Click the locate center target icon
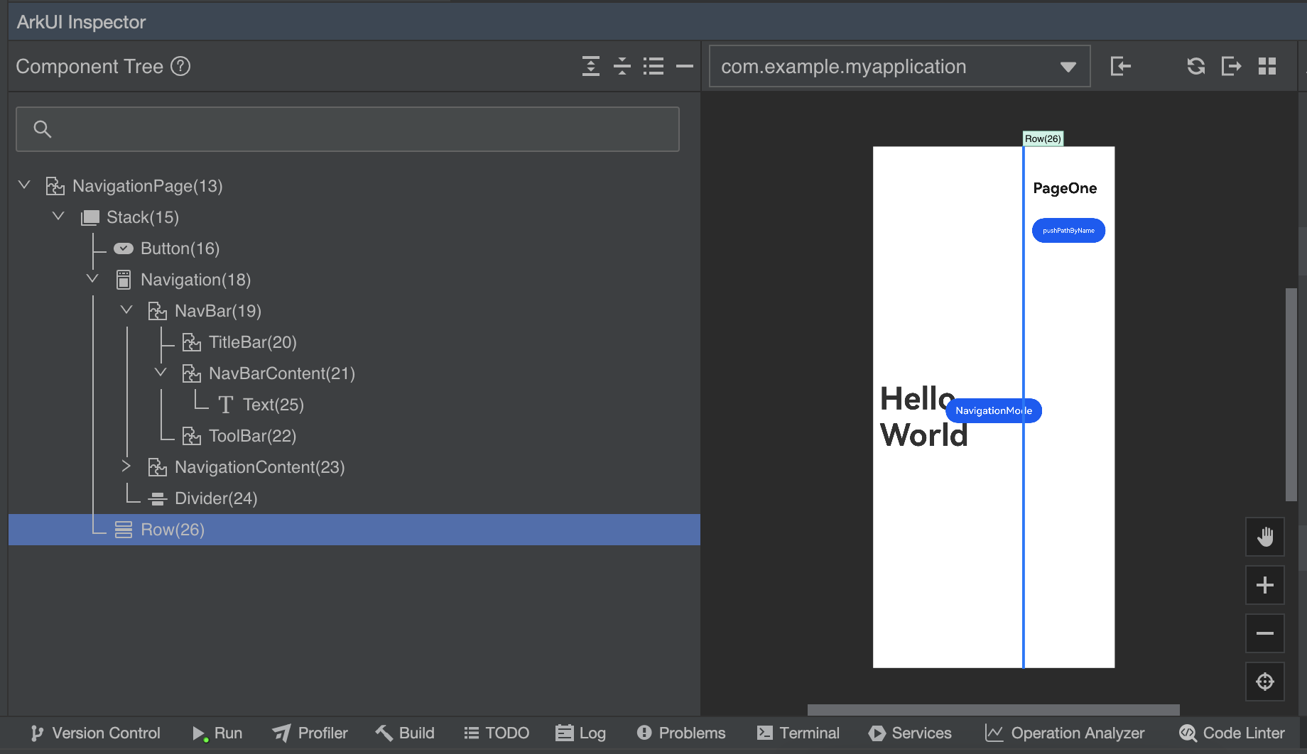Screen dimensions: 1307x754 click(x=1265, y=682)
